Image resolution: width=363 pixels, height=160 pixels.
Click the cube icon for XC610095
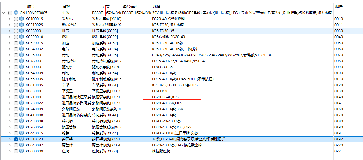(22, 85)
